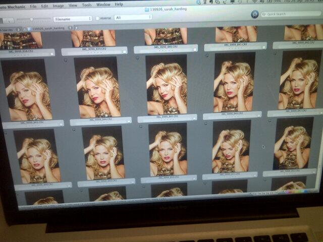323x242 pixels.
Task: Select the IMG_9999_840.CR2 thumbnail
Action: tap(166, 36)
